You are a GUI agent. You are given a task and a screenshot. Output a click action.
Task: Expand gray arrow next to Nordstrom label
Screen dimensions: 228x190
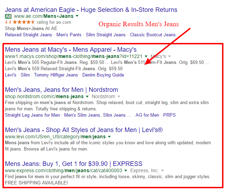(x=119, y=96)
